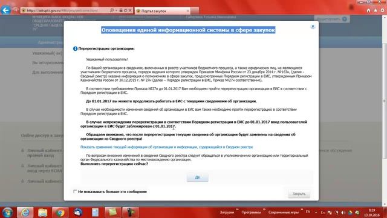
Task: Open the taskbar clock showing 8:19
Action: tap(372, 213)
